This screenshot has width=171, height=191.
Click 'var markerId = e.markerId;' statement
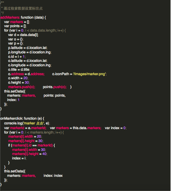(x=25, y=128)
